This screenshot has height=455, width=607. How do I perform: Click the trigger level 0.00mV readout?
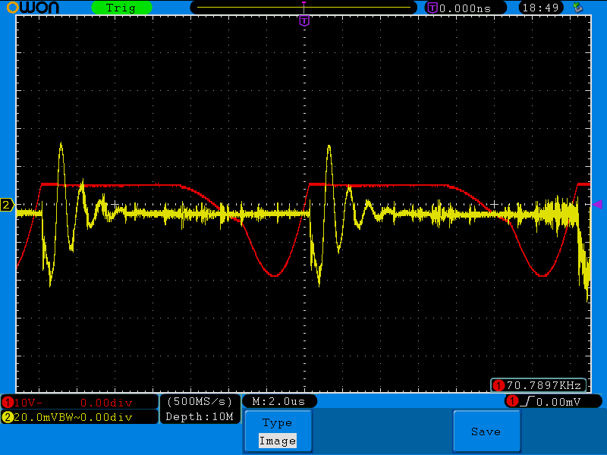pos(558,402)
